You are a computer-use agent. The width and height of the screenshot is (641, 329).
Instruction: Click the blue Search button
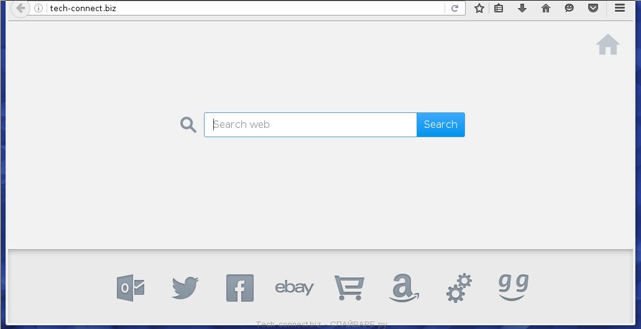point(441,125)
